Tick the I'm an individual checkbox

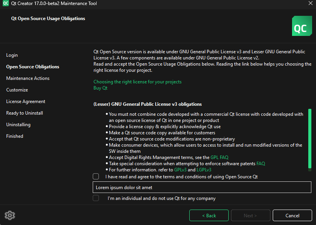click(x=96, y=198)
